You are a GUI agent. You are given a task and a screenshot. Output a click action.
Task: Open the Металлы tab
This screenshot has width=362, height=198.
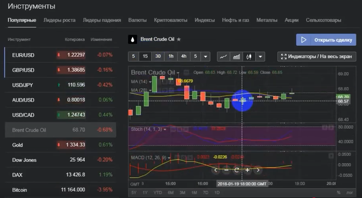(x=267, y=20)
